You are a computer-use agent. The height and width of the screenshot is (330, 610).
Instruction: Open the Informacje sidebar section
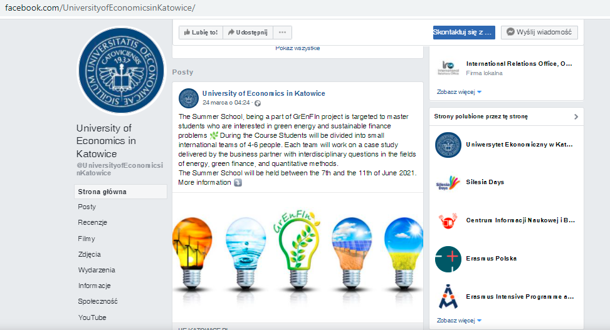coord(95,286)
